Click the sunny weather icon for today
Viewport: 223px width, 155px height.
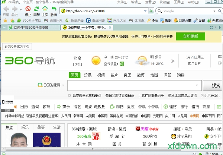pos(96,60)
